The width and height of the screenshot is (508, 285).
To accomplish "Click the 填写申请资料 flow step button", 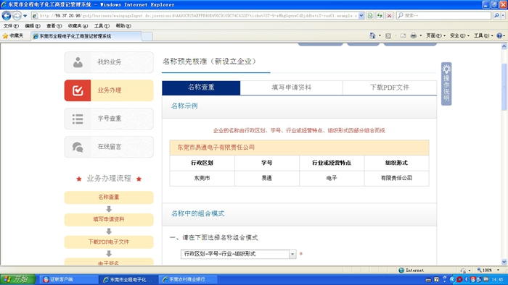I will [x=109, y=219].
